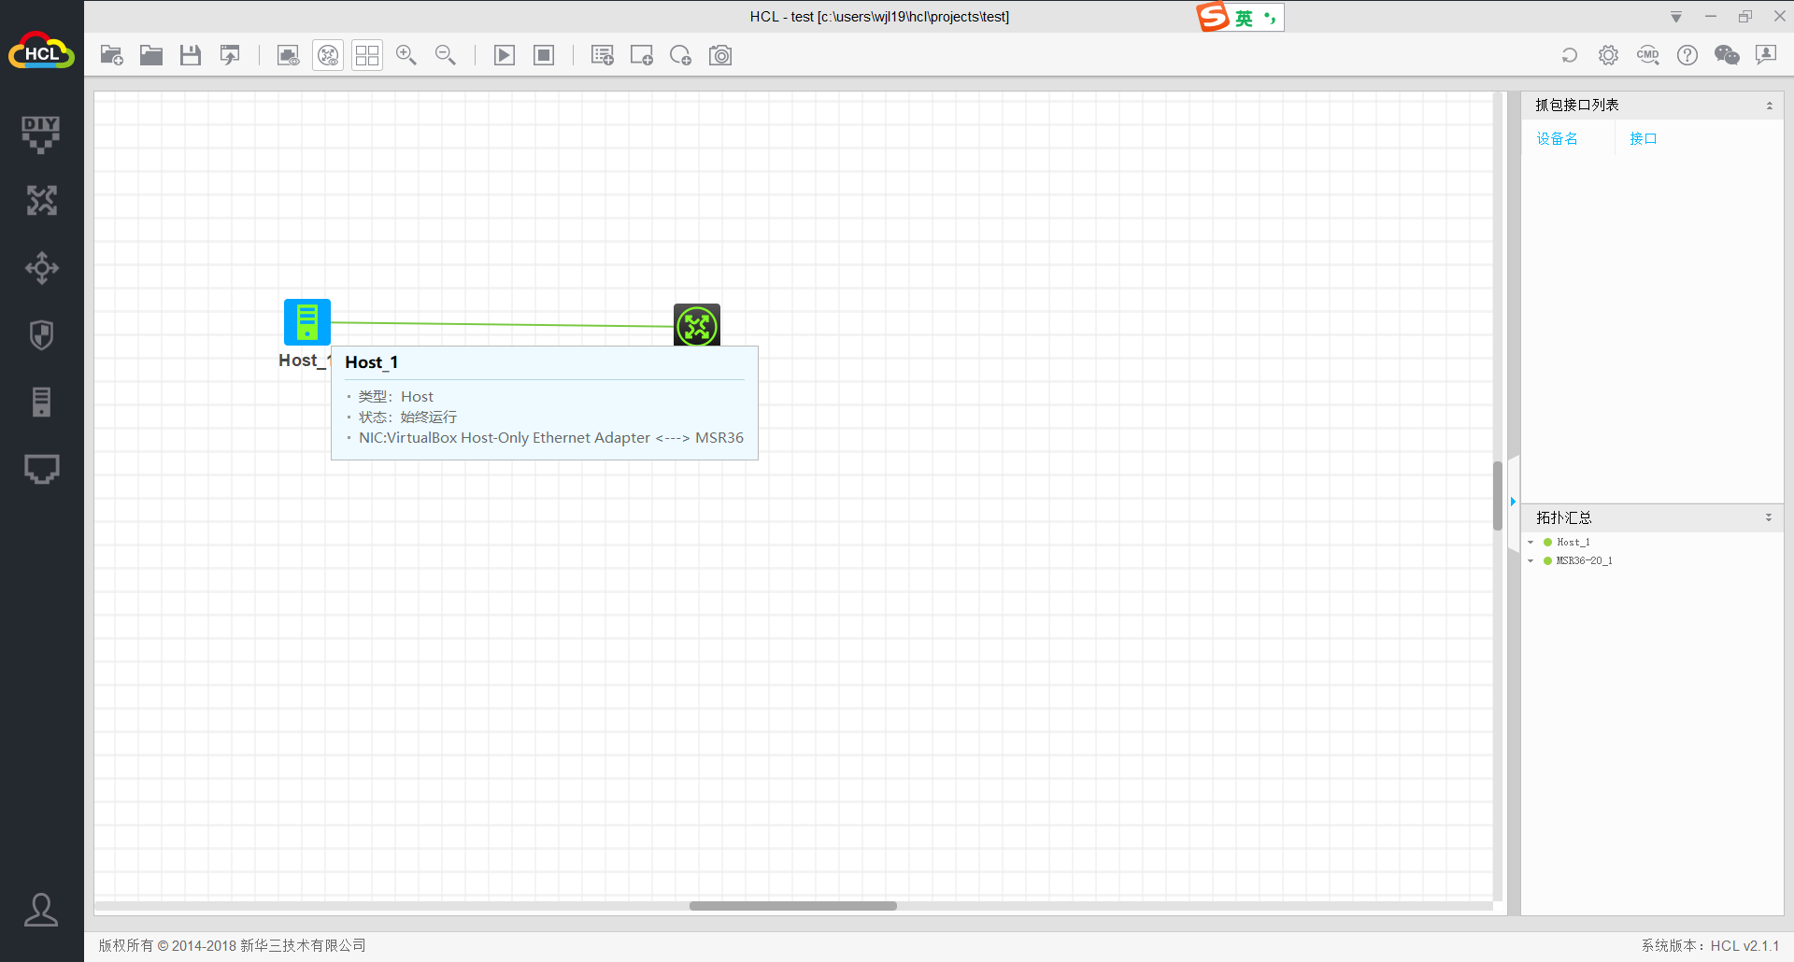
Task: Restore down the HCL window
Action: coord(1745,17)
